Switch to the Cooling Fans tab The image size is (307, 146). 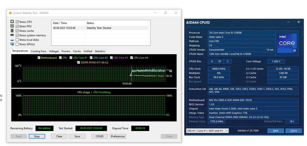click(39, 51)
